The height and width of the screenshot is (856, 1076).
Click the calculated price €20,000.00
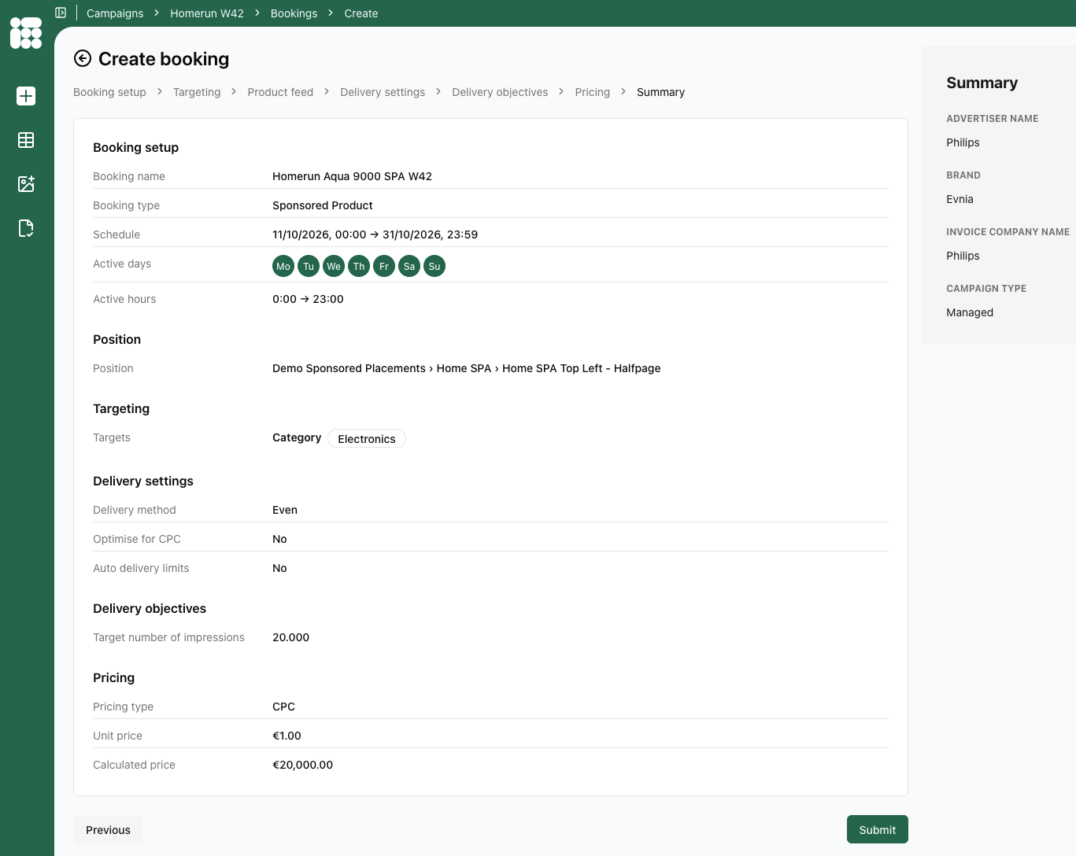[302, 765]
